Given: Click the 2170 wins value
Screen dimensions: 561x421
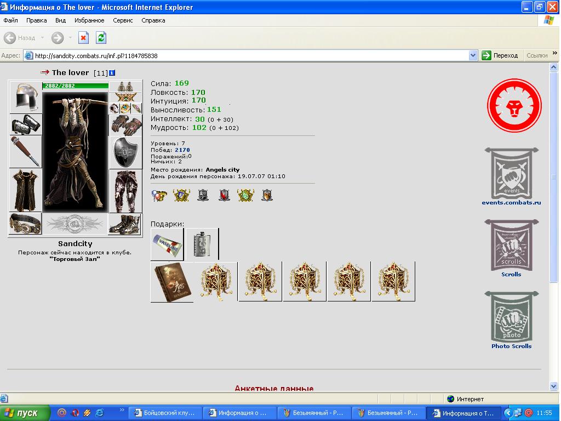Looking at the screenshot, I should (x=182, y=150).
